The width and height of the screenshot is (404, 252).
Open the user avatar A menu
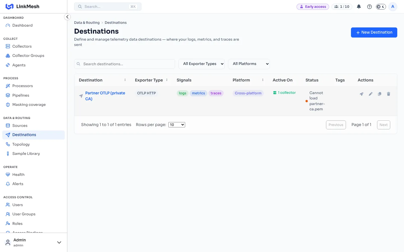pyautogui.click(x=393, y=7)
